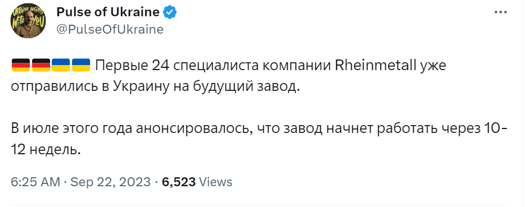Click the first Ukrainian flag emoji
This screenshot has height=207, width=528.
[61, 65]
